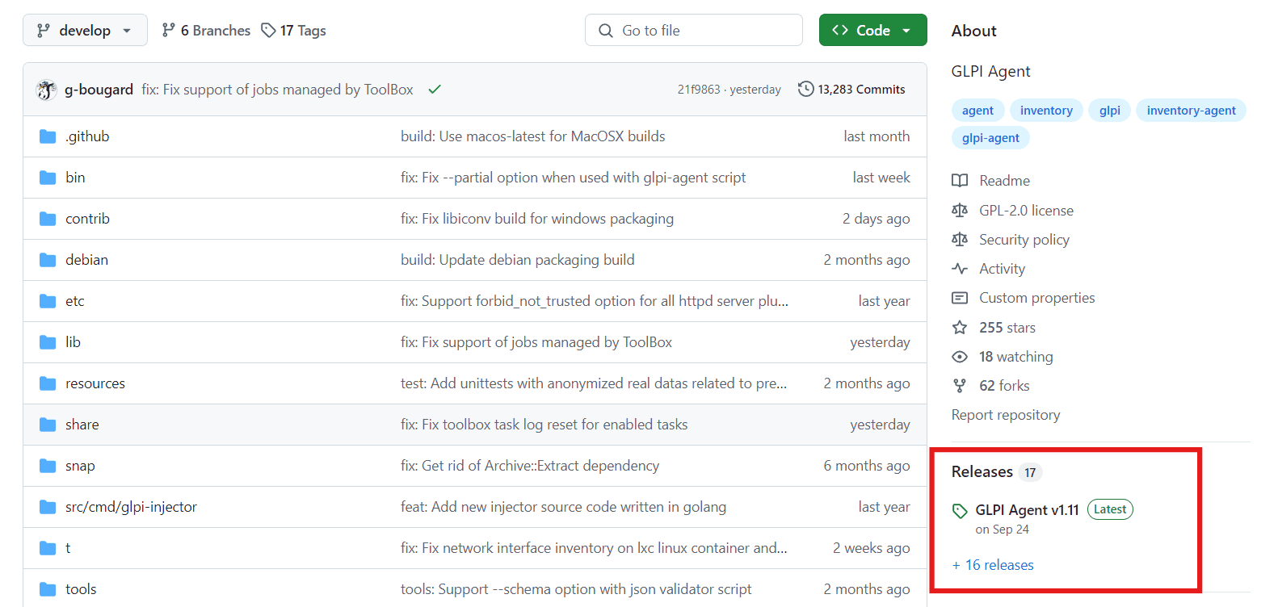This screenshot has height=607, width=1278.
Task: Show the + 16 releases list
Action: pyautogui.click(x=993, y=565)
